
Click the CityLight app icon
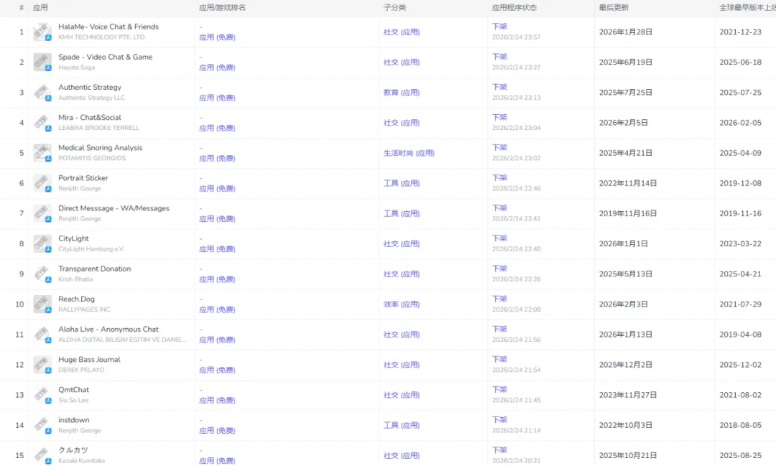pyautogui.click(x=42, y=244)
